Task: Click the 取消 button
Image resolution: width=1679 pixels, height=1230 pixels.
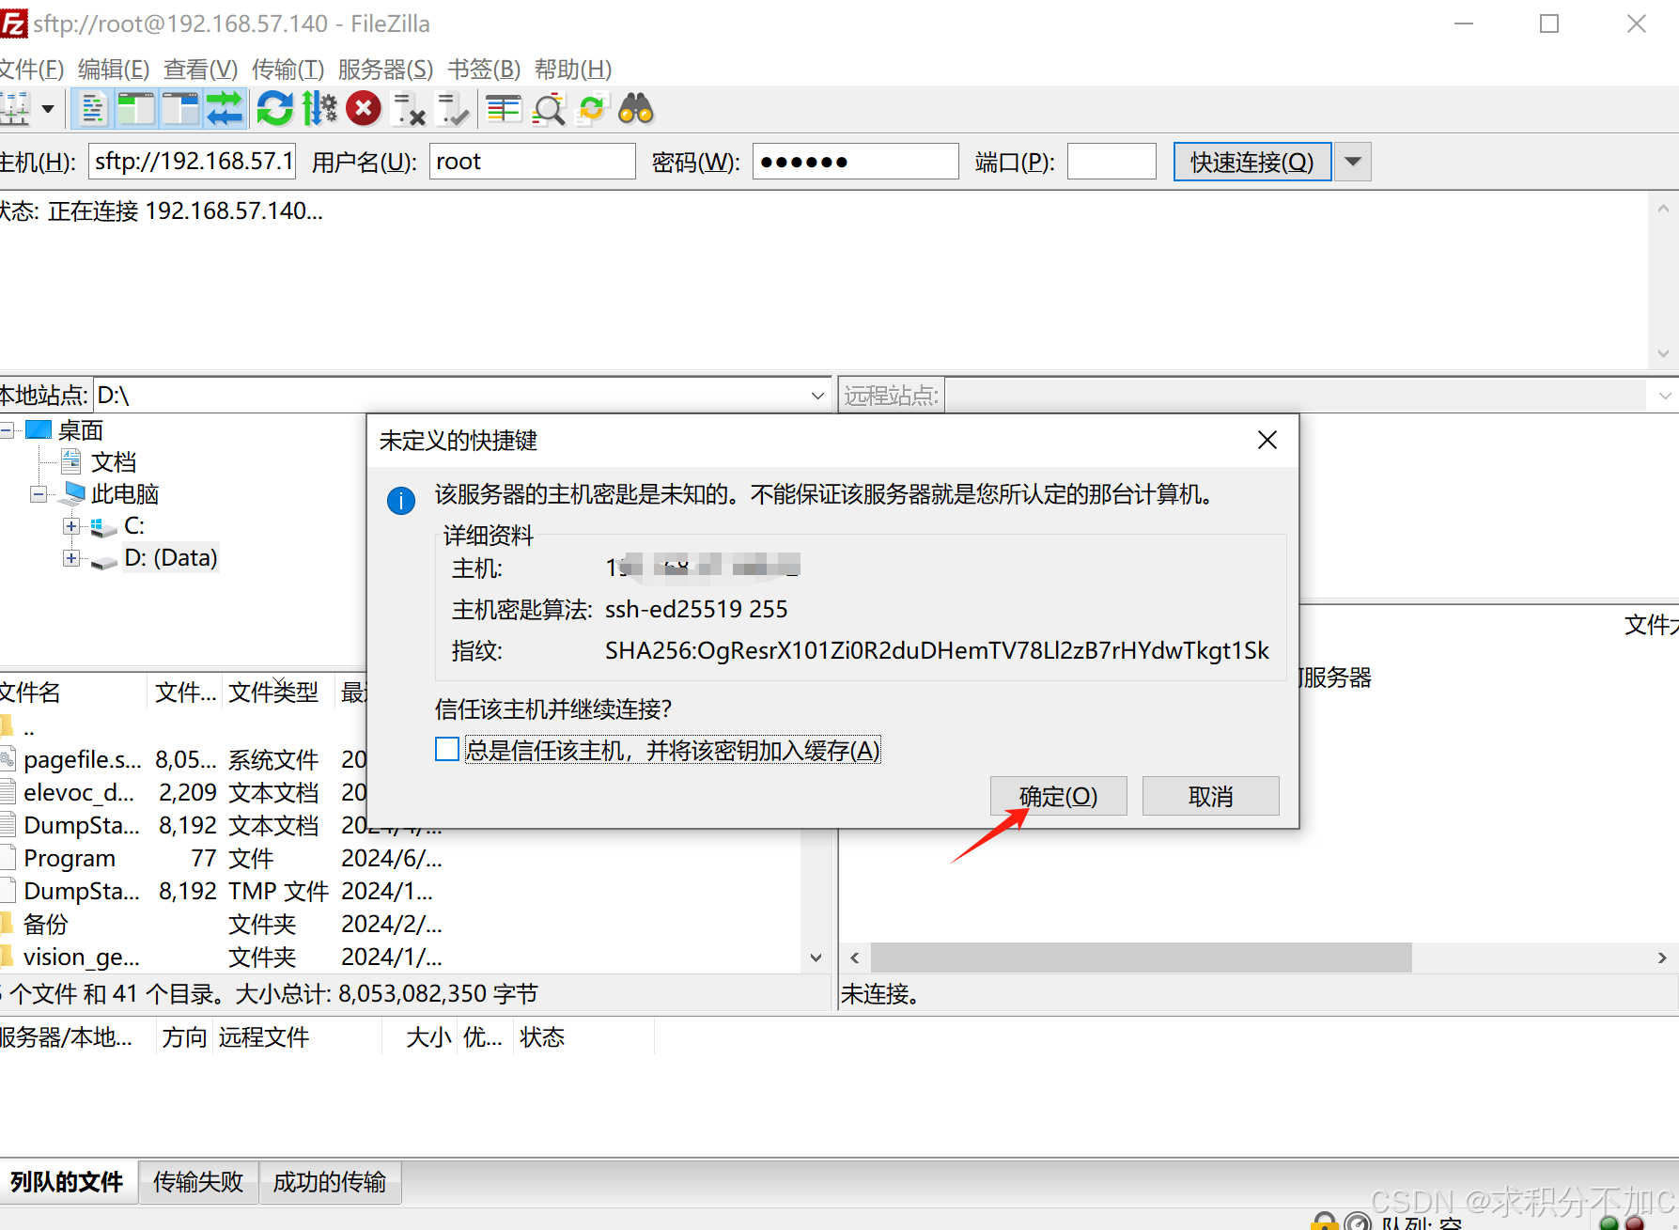Action: [1211, 796]
